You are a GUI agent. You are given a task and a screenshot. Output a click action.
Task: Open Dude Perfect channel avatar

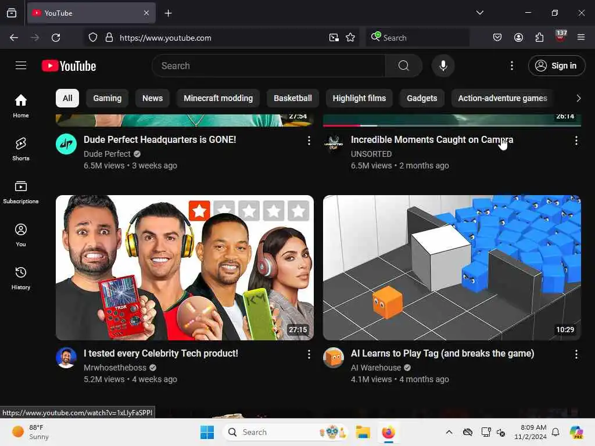click(x=66, y=144)
